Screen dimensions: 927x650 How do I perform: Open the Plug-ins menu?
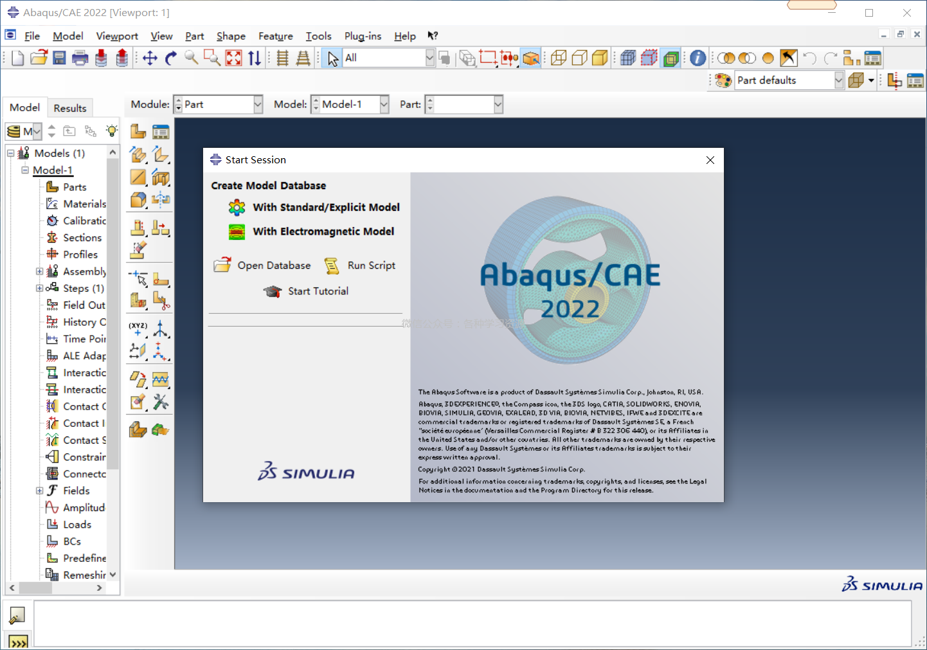pyautogui.click(x=363, y=36)
